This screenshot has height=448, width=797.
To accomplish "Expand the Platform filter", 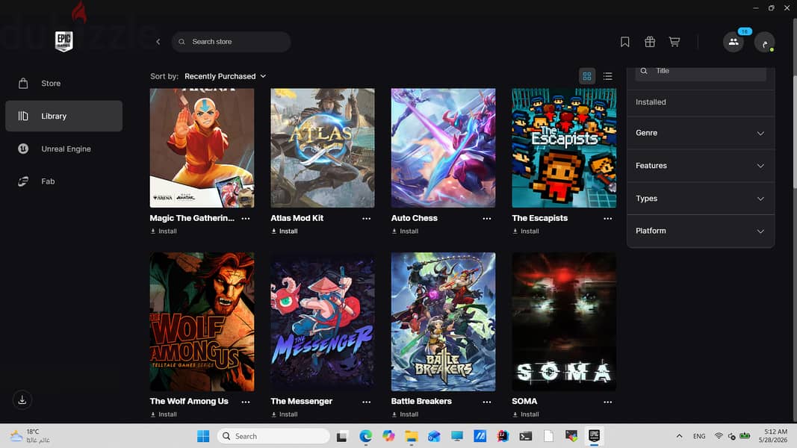I will coord(701,231).
